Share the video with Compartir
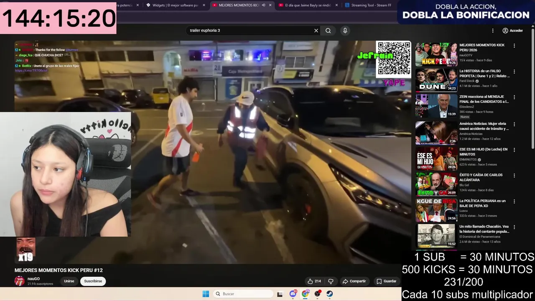Screen dimensions: 535x301 click(x=354, y=281)
